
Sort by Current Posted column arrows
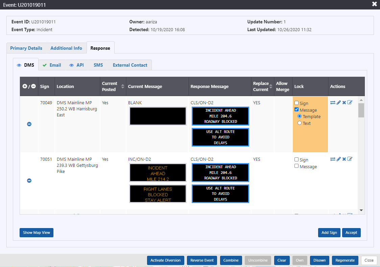click(x=123, y=86)
